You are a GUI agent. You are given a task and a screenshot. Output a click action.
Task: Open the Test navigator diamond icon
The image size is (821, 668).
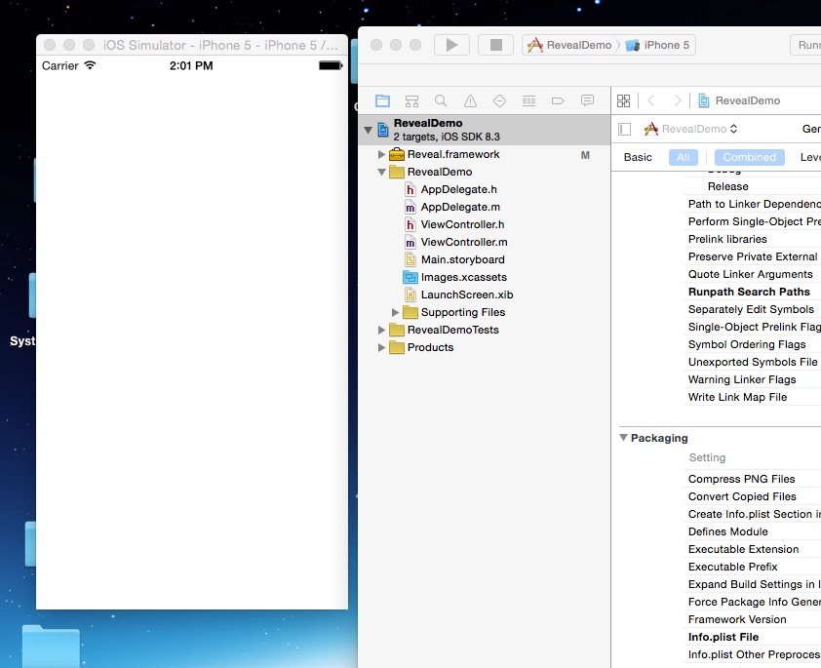click(x=499, y=100)
